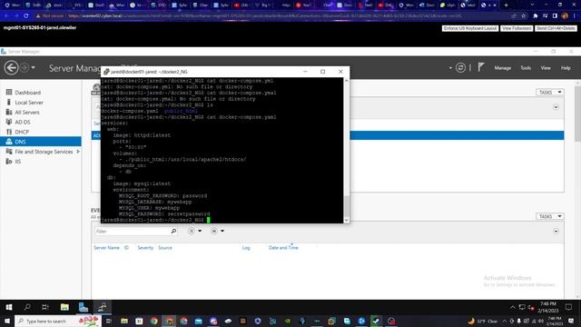Sort events by Server Name
The image size is (581, 327).
[106, 247]
